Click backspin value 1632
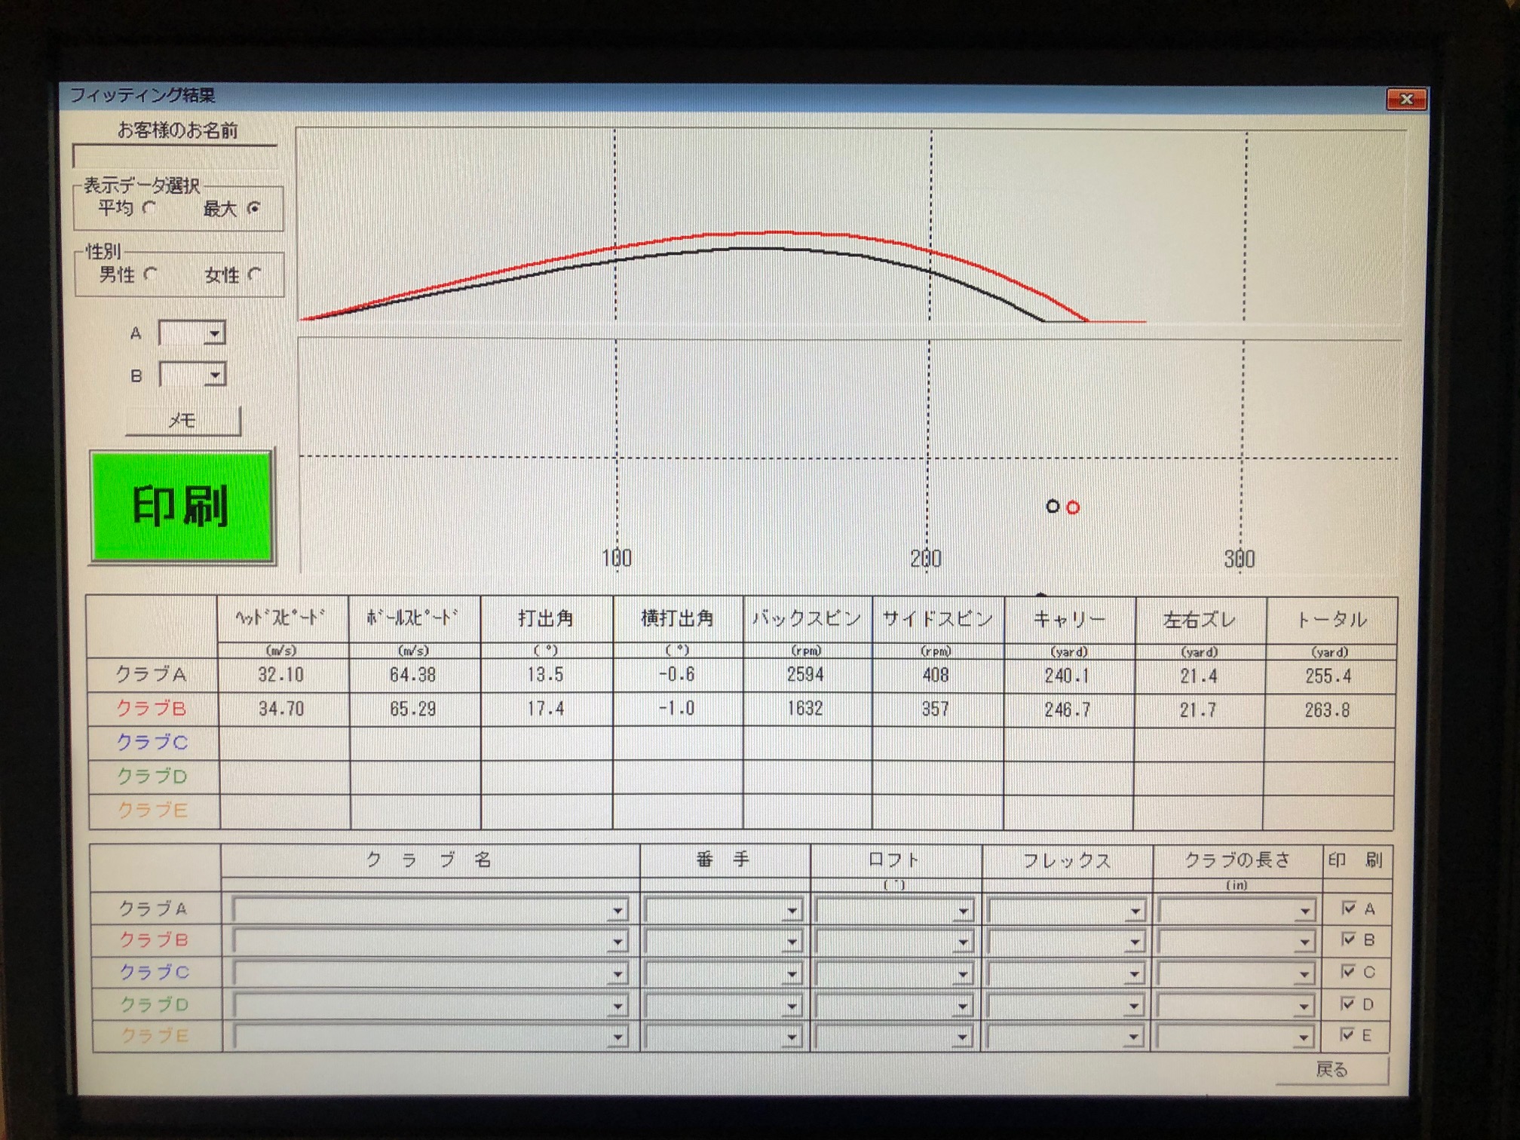 tap(805, 709)
